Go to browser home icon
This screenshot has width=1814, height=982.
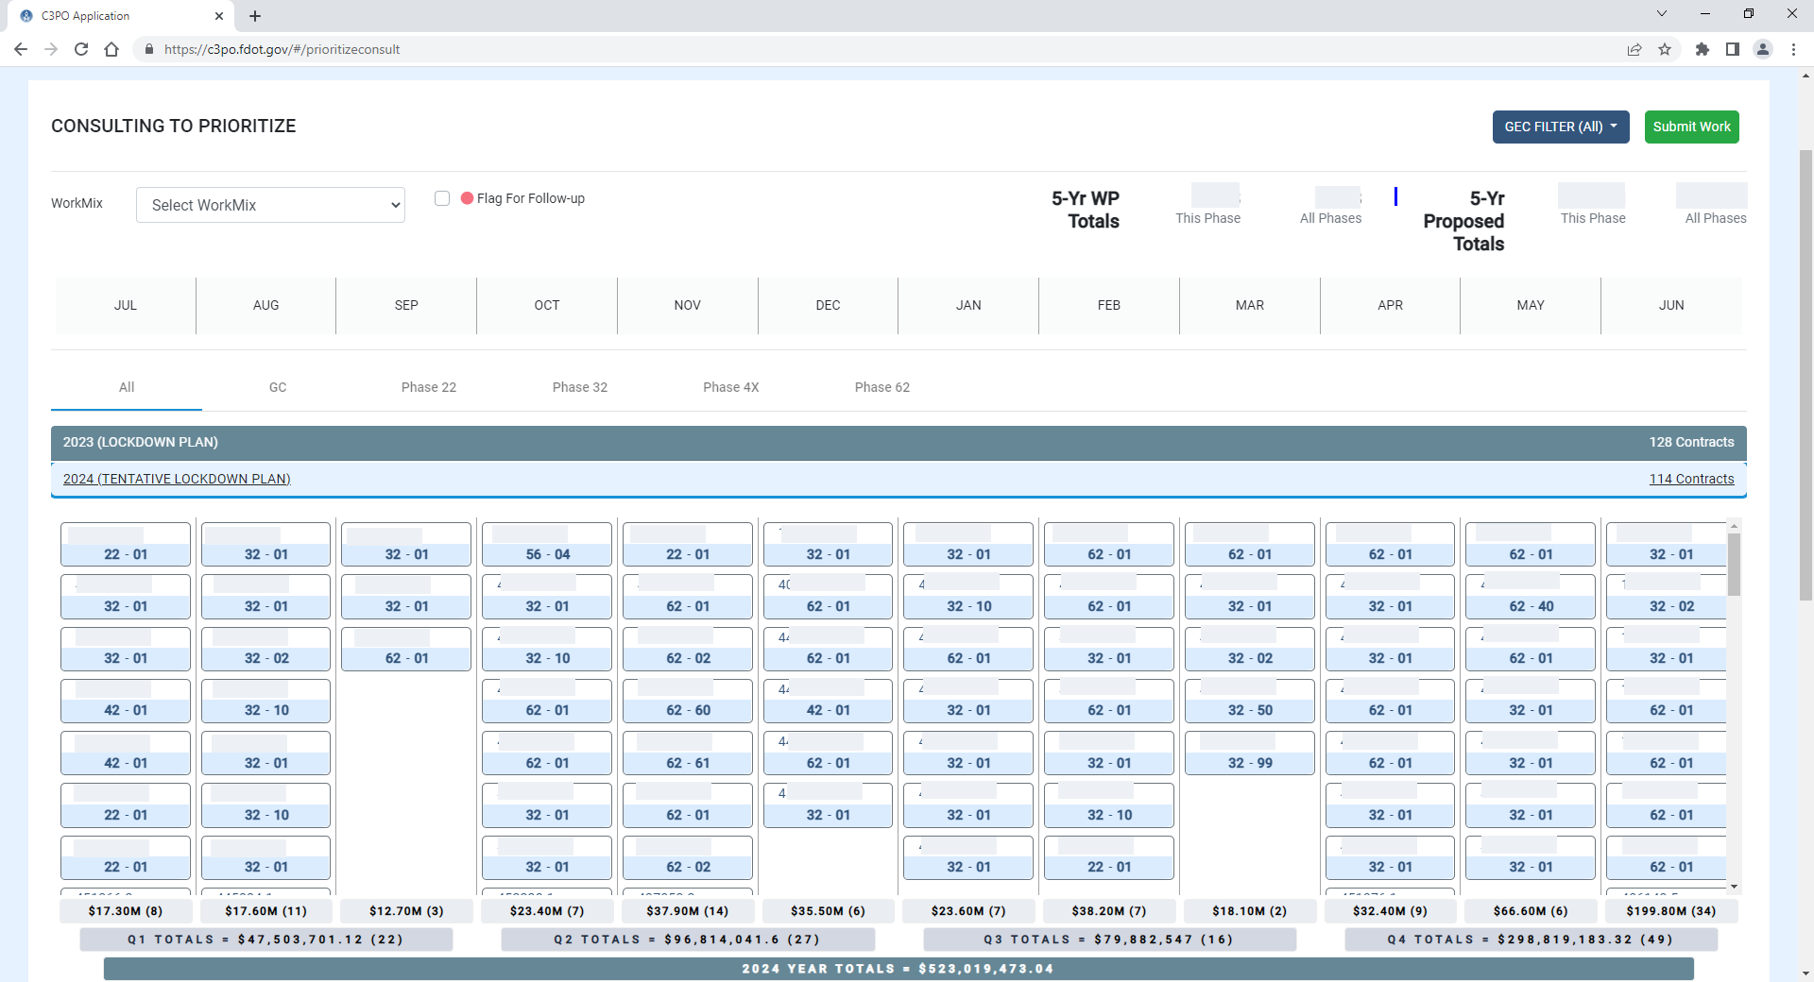[111, 49]
